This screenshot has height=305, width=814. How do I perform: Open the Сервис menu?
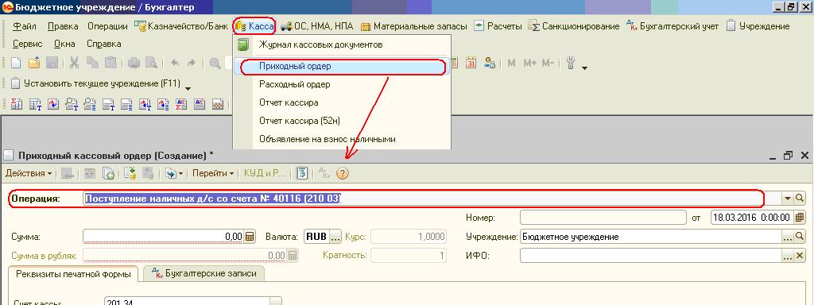27,44
